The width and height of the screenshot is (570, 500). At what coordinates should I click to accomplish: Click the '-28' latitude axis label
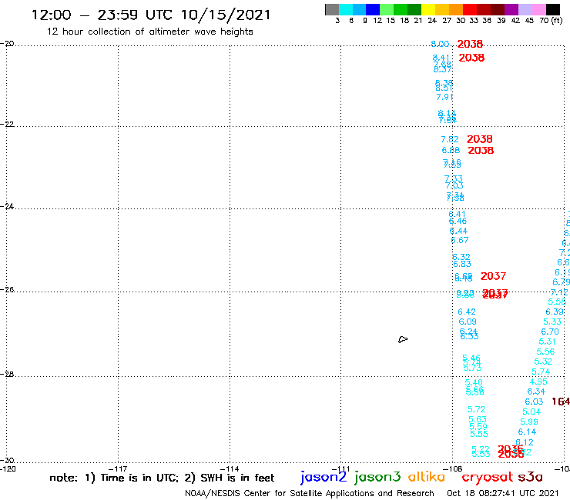[x=7, y=374]
